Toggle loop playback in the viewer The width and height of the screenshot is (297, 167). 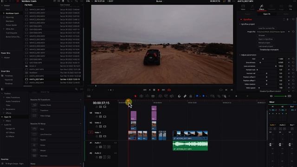tap(169, 90)
